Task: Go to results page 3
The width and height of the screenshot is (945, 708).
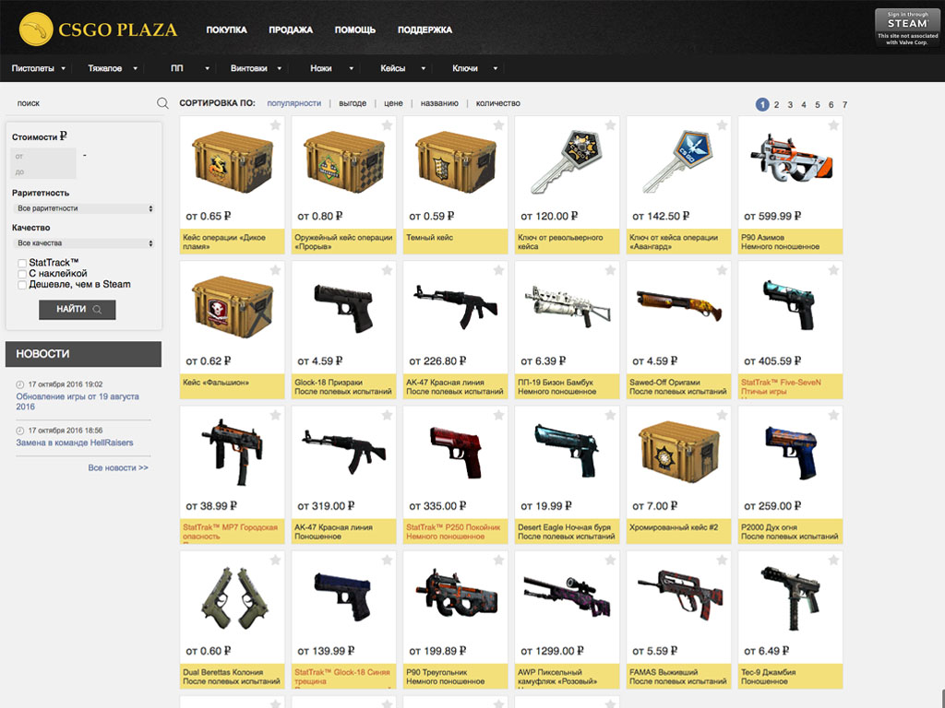Action: click(x=790, y=105)
